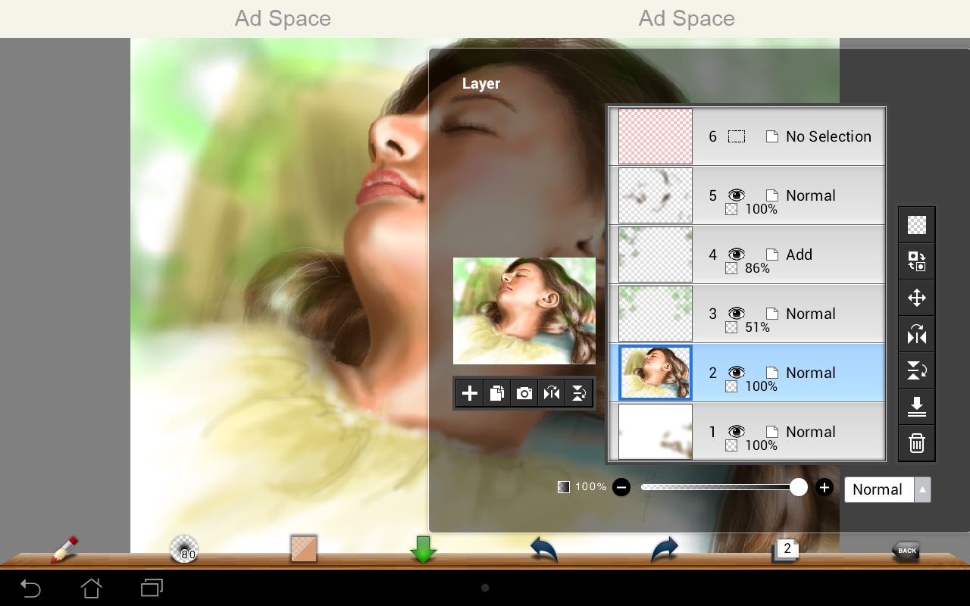Go back with Android back button
Viewport: 970px width, 606px height.
pos(30,588)
